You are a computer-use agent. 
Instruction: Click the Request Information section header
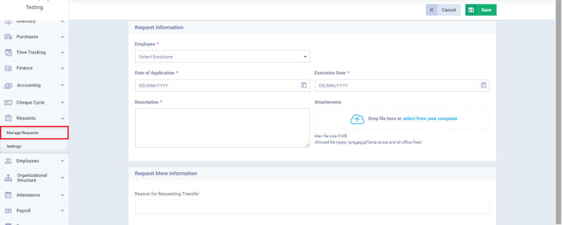pos(312,27)
